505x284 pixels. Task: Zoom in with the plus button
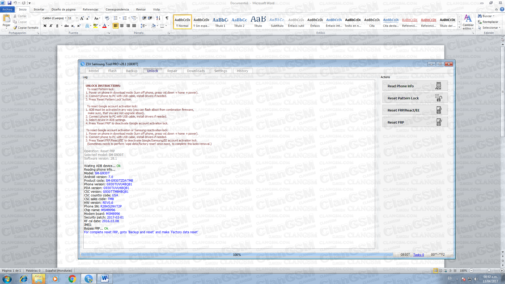[502, 271]
